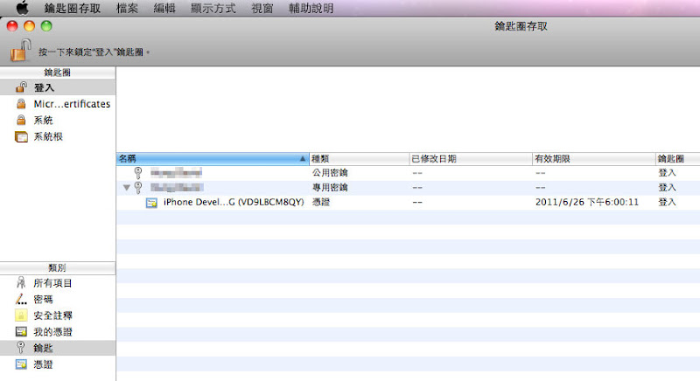Sort list by 有效期限 column header
Image resolution: width=700 pixels, height=381 pixels.
(591, 159)
